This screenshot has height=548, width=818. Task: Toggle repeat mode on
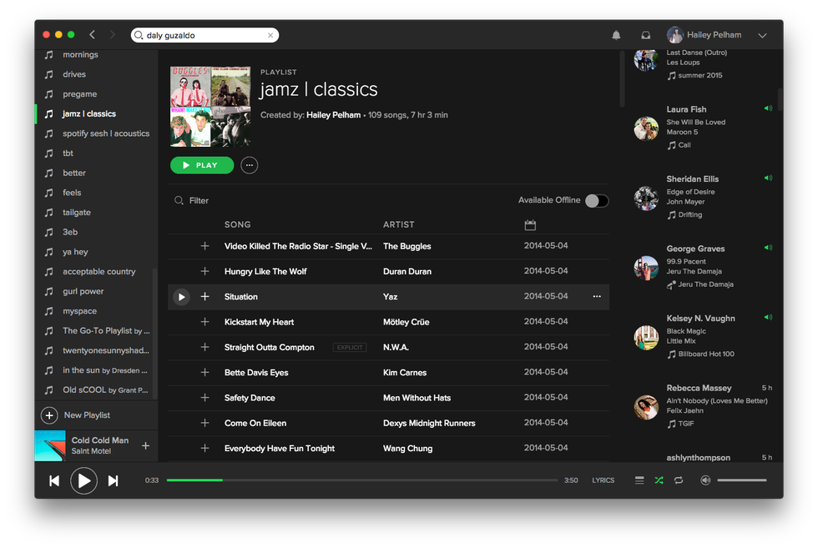coord(678,480)
